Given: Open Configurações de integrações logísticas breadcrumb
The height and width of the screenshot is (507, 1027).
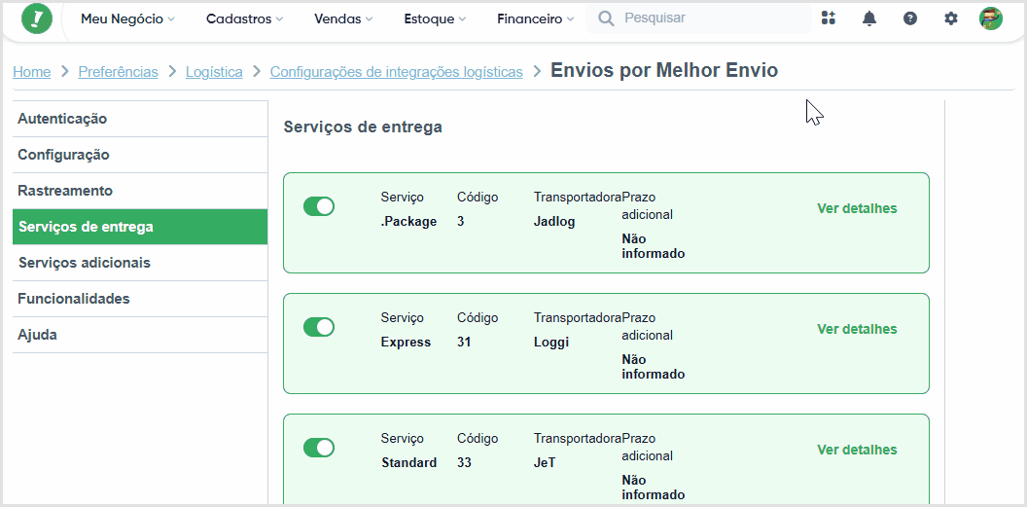Looking at the screenshot, I should click(396, 72).
